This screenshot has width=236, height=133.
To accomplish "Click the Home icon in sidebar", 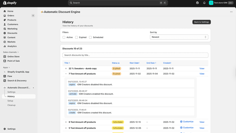I will tap(5, 11).
